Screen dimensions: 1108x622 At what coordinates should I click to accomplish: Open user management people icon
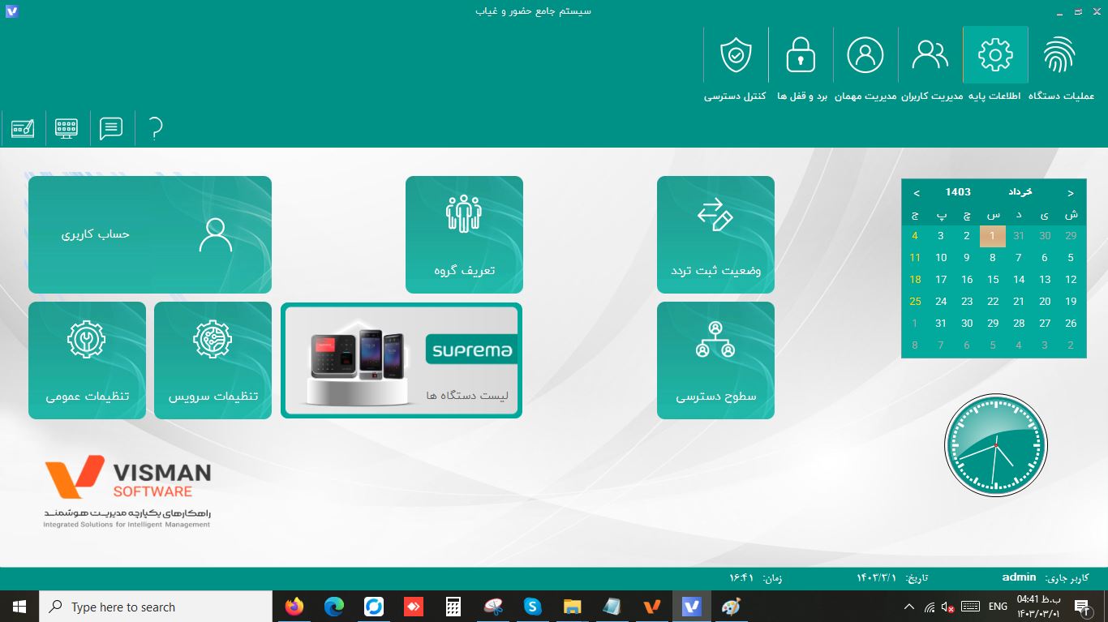930,65
